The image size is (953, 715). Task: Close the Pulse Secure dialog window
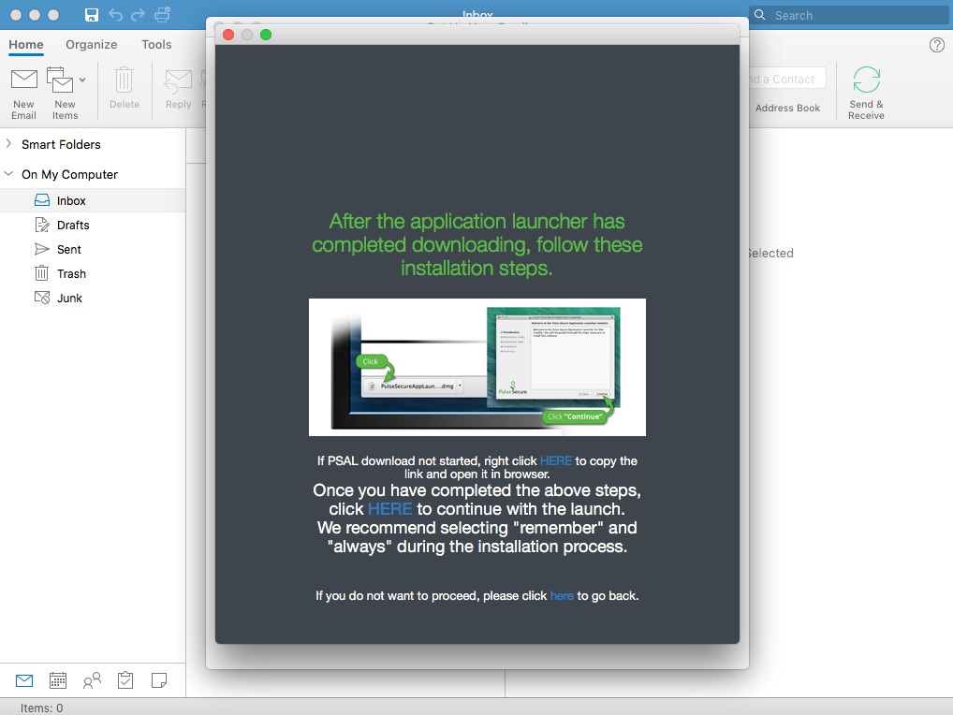tap(228, 35)
